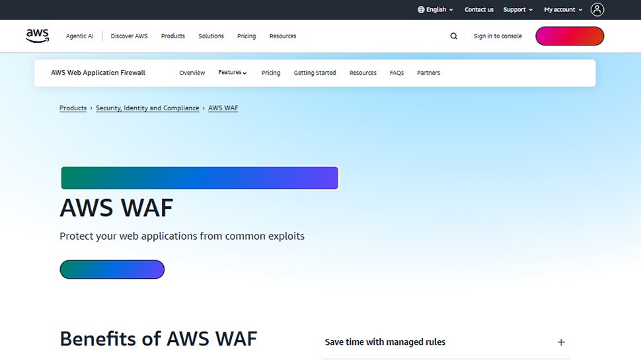Click the wide green-purple gradient banner
Screen dimensions: 641x360
(x=200, y=178)
